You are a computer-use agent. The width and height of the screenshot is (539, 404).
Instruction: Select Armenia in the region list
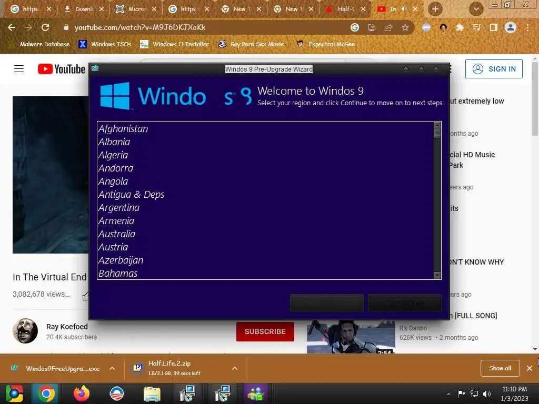[x=265, y=221]
